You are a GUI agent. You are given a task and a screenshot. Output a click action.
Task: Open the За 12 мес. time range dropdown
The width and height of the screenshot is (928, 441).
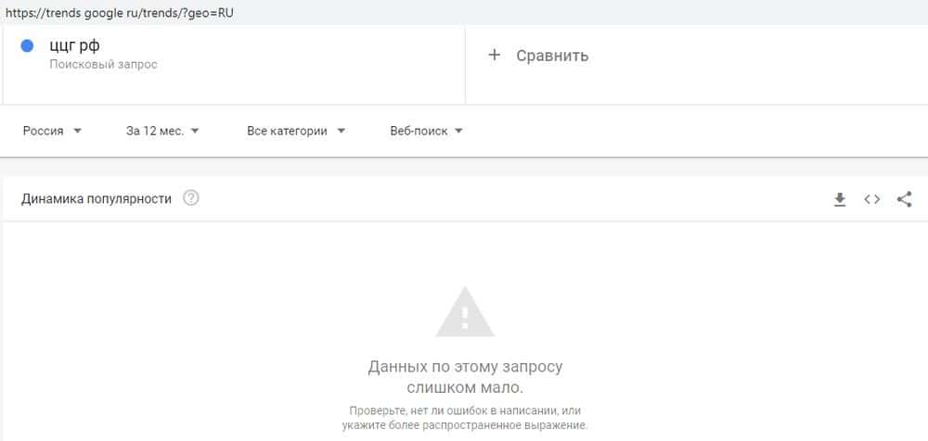[162, 132]
